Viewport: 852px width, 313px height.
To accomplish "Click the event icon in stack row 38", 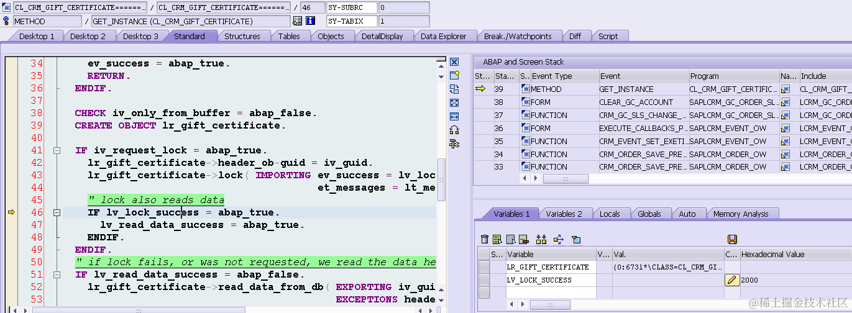I will (x=526, y=102).
